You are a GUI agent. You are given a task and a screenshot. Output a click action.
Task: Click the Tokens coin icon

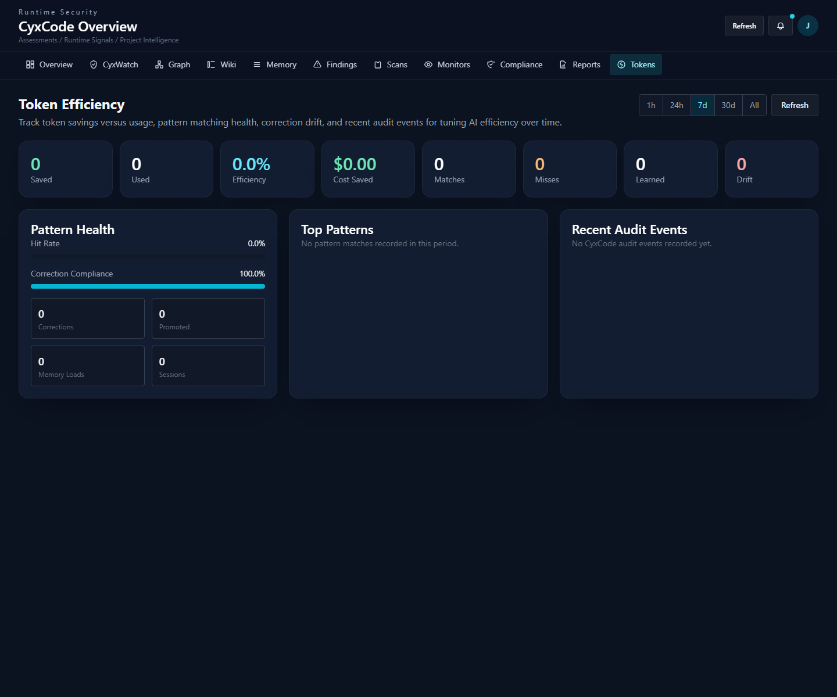(621, 64)
